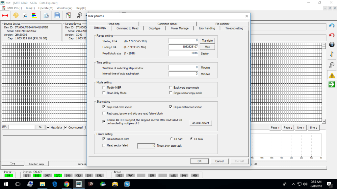The width and height of the screenshot is (337, 189).
Task: Open the Head map tab
Action: coord(113,24)
